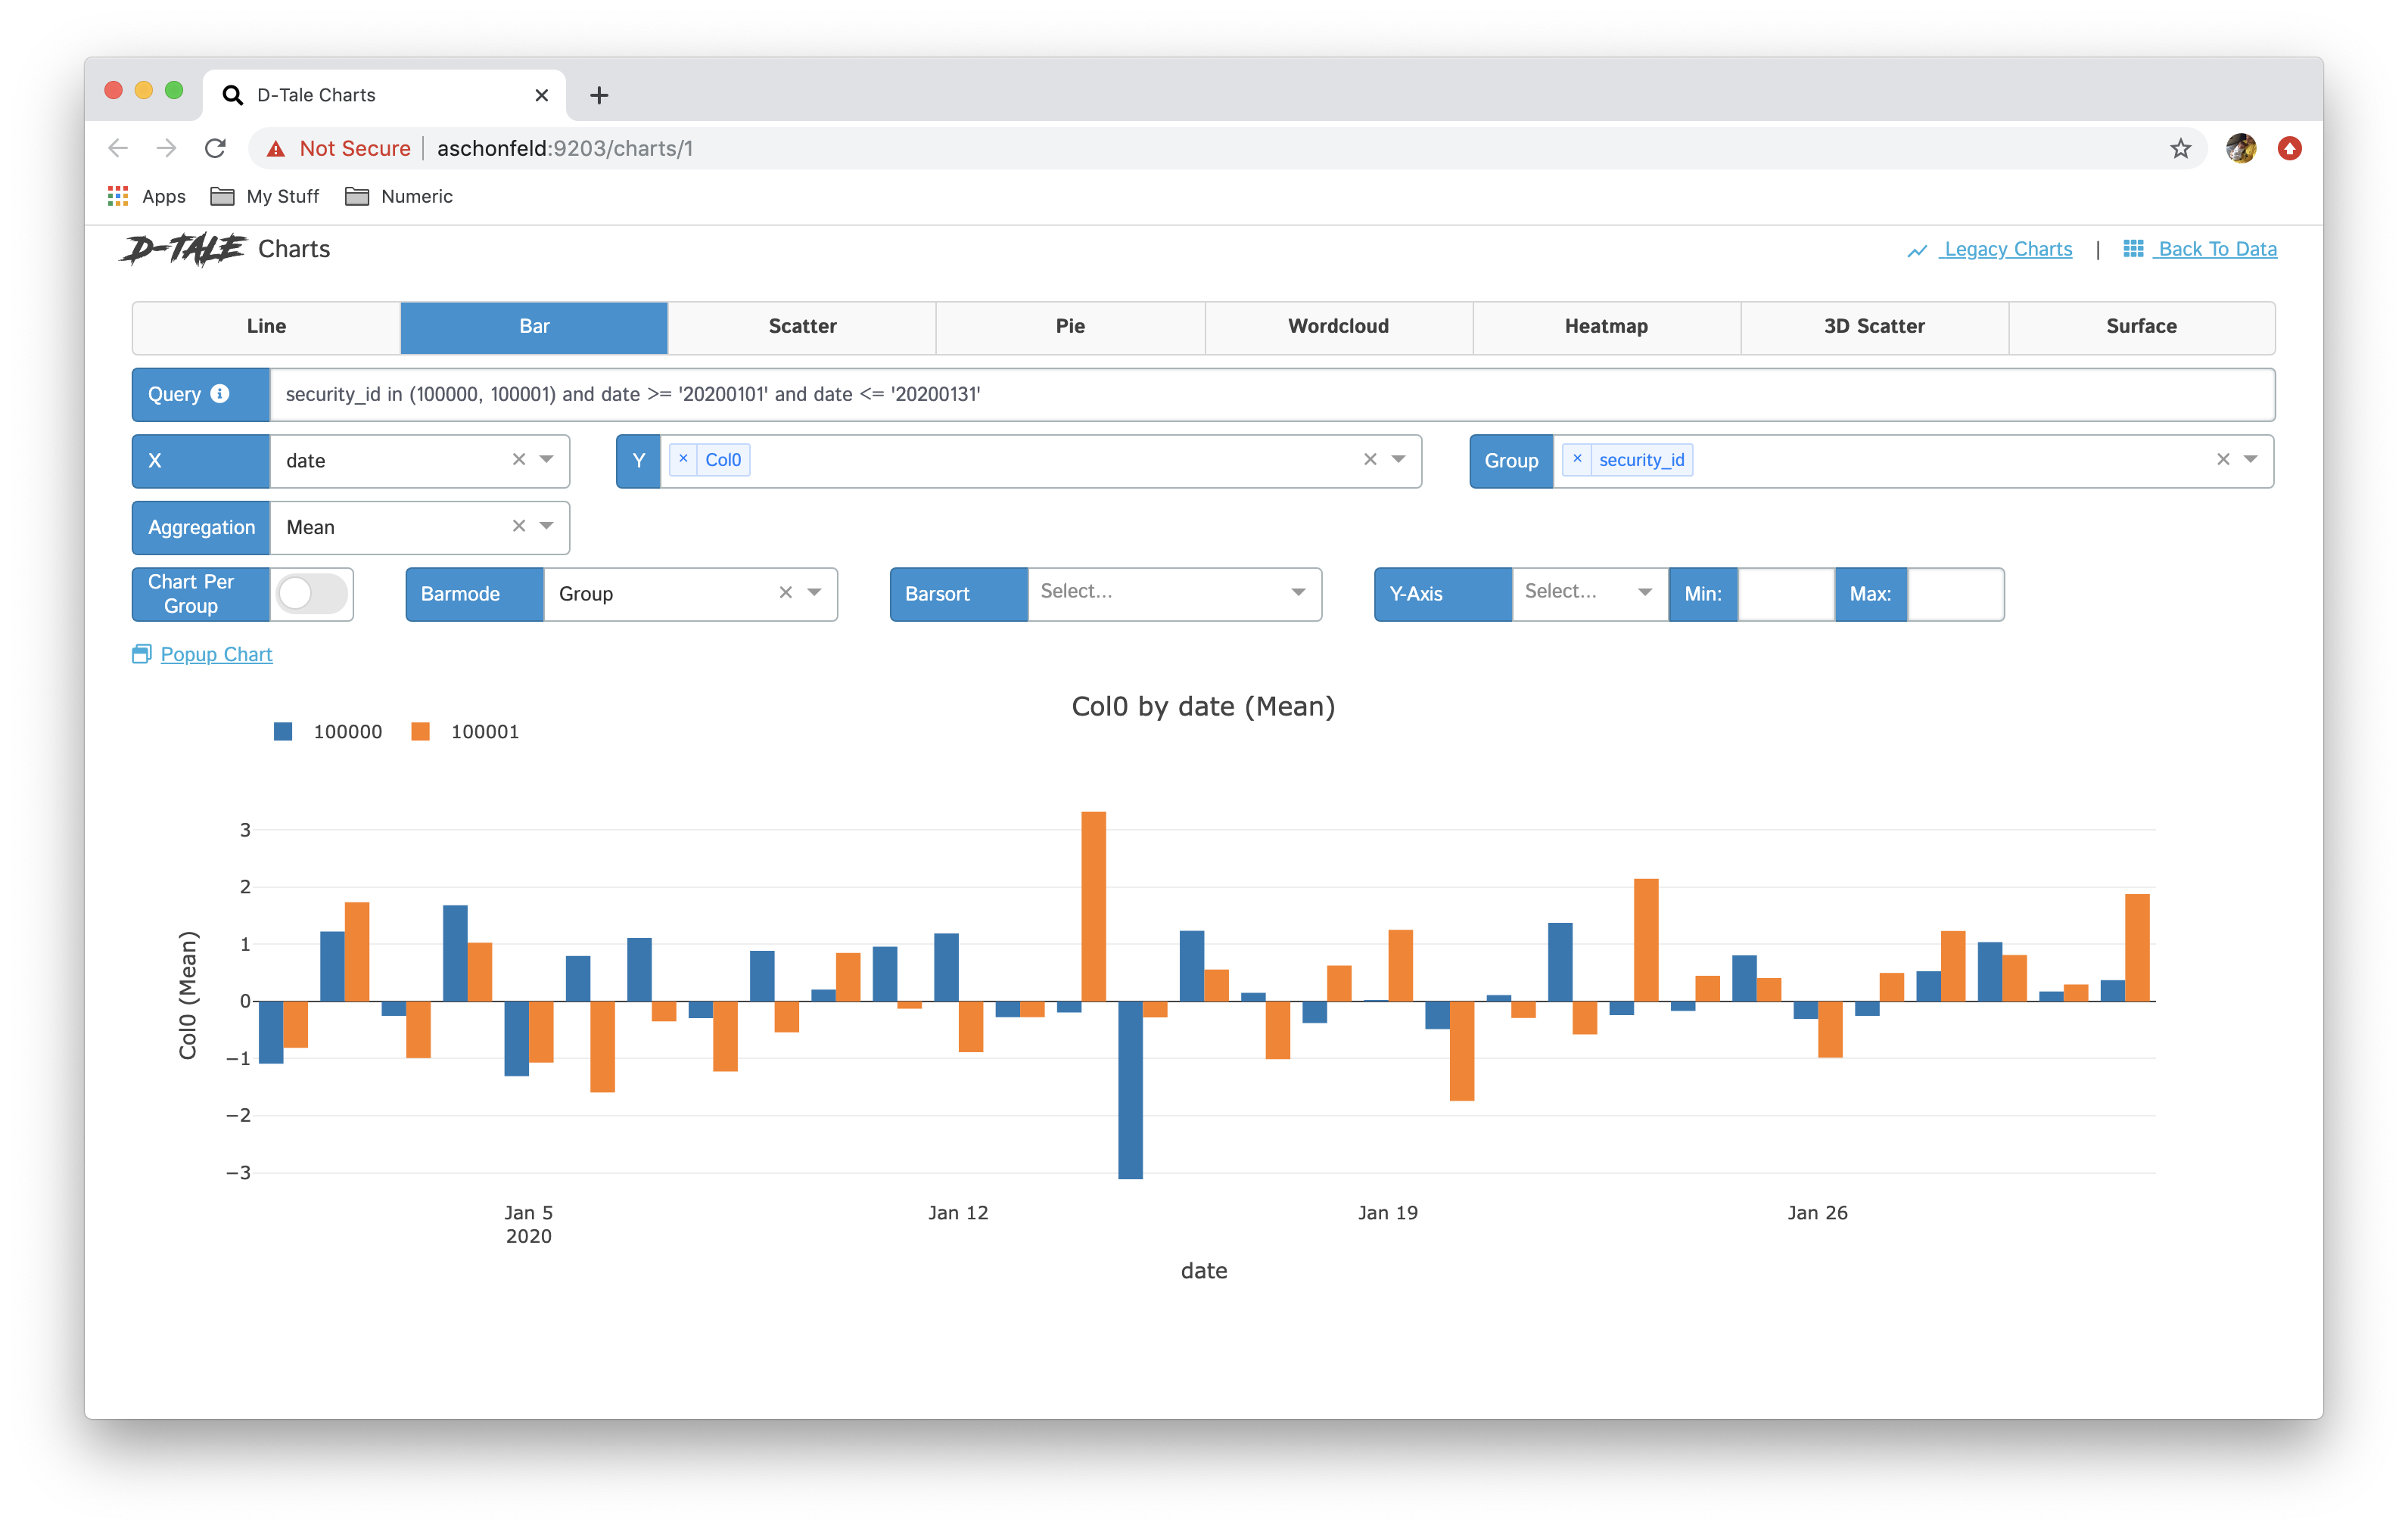Switch to the Scatter chart tab

click(802, 327)
